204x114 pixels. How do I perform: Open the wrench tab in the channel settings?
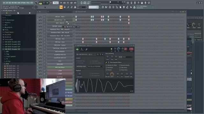86,49
